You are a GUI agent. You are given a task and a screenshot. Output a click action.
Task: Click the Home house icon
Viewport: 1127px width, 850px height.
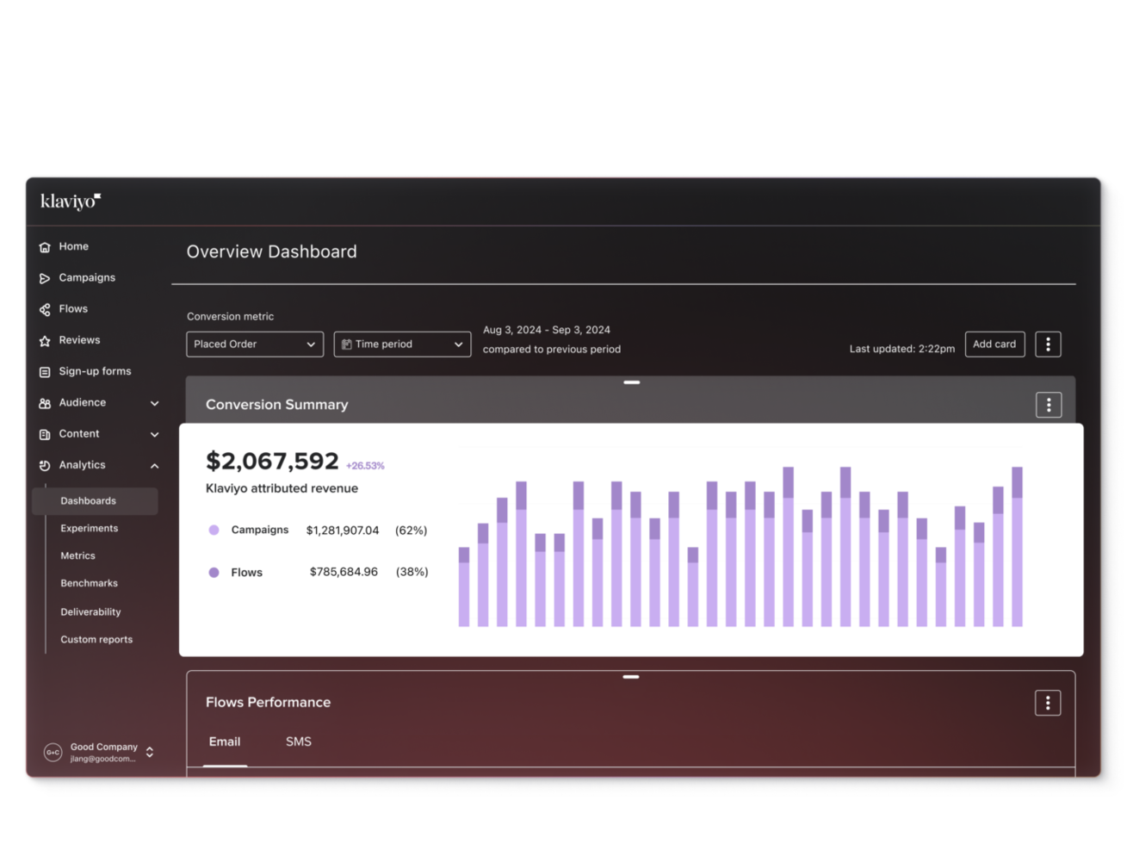coord(45,247)
